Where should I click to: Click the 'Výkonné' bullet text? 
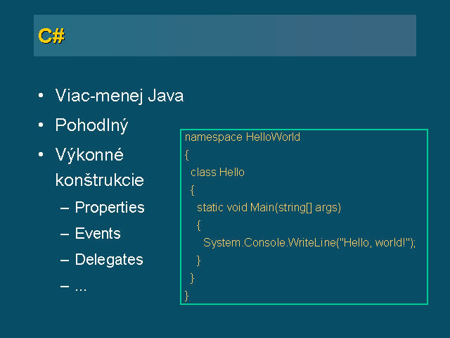(x=89, y=155)
